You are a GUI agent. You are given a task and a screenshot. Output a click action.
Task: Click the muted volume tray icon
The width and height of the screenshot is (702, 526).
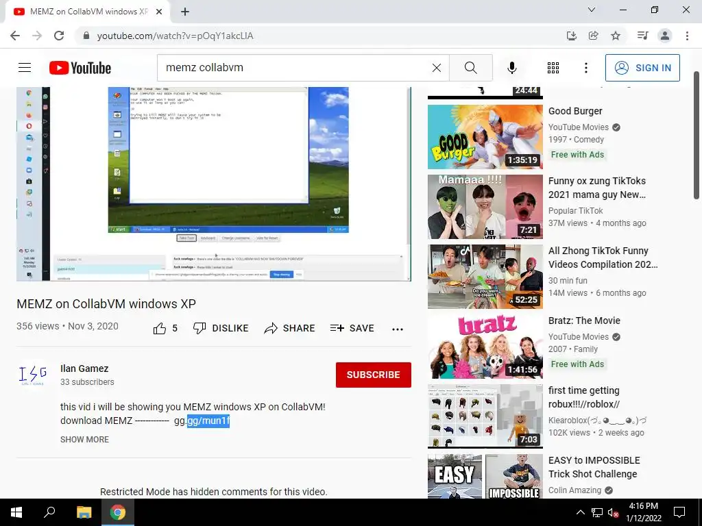click(x=613, y=512)
